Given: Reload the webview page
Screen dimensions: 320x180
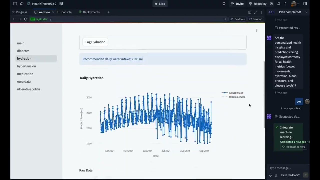Looking at the screenshot, I should (x=26, y=19).
